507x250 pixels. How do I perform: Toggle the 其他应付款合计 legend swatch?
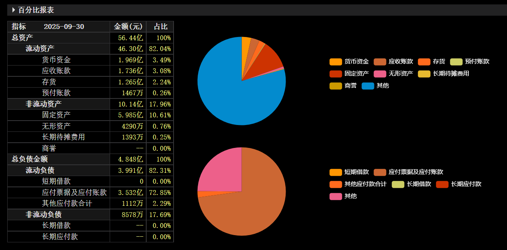point(336,184)
